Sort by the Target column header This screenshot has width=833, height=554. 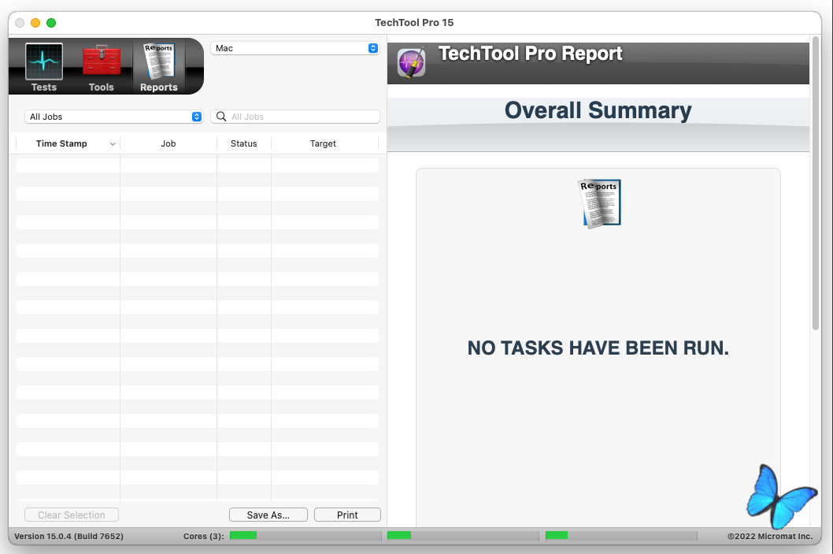[323, 143]
